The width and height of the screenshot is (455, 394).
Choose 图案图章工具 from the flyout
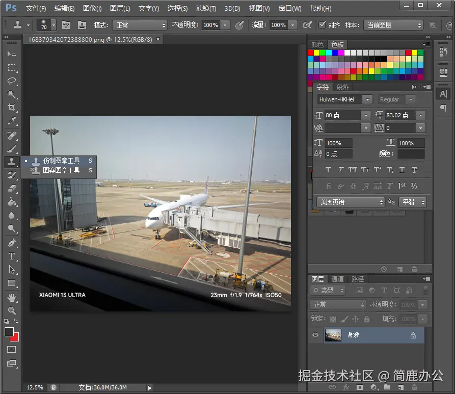tap(61, 170)
